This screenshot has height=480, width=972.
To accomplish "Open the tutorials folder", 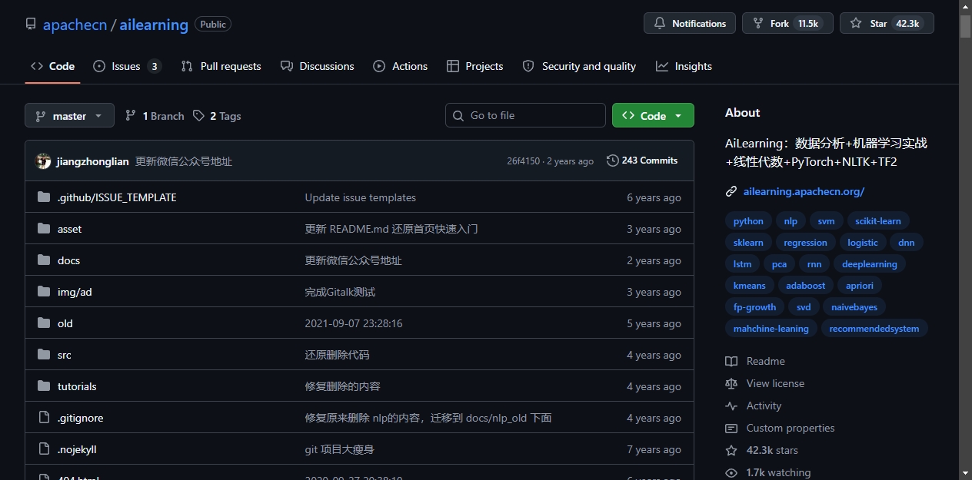I will 77,386.
